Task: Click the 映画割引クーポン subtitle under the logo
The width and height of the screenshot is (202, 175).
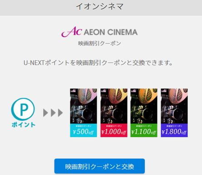Action: [99, 44]
